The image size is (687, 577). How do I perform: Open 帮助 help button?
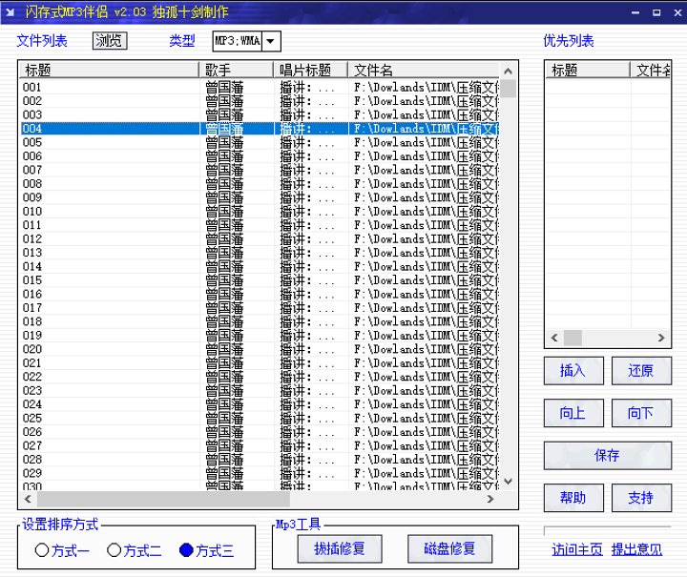coord(573,498)
